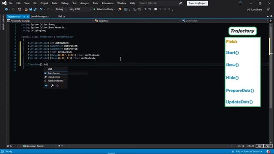The height and width of the screenshot is (154, 274).
Task: Filter IntelliSense by methods purple icon
Action: pos(57,86)
